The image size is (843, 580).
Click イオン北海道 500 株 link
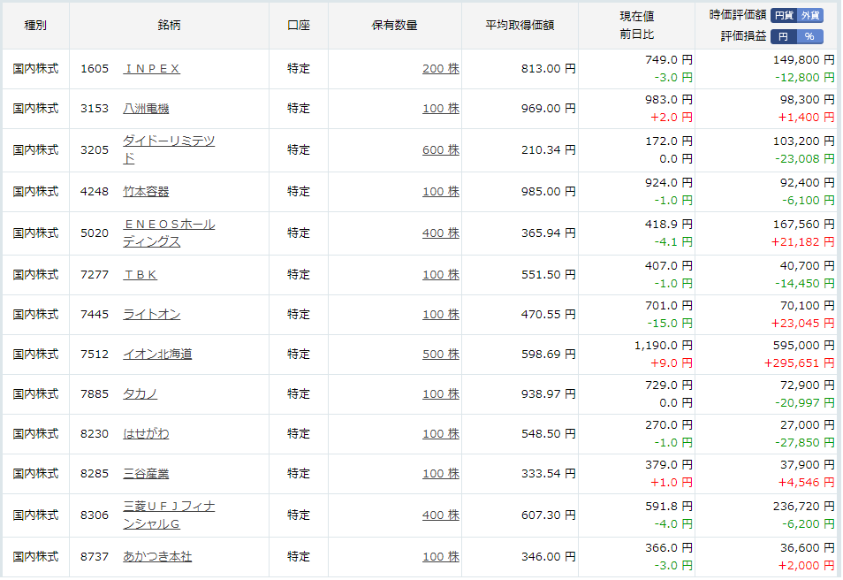pyautogui.click(x=441, y=354)
